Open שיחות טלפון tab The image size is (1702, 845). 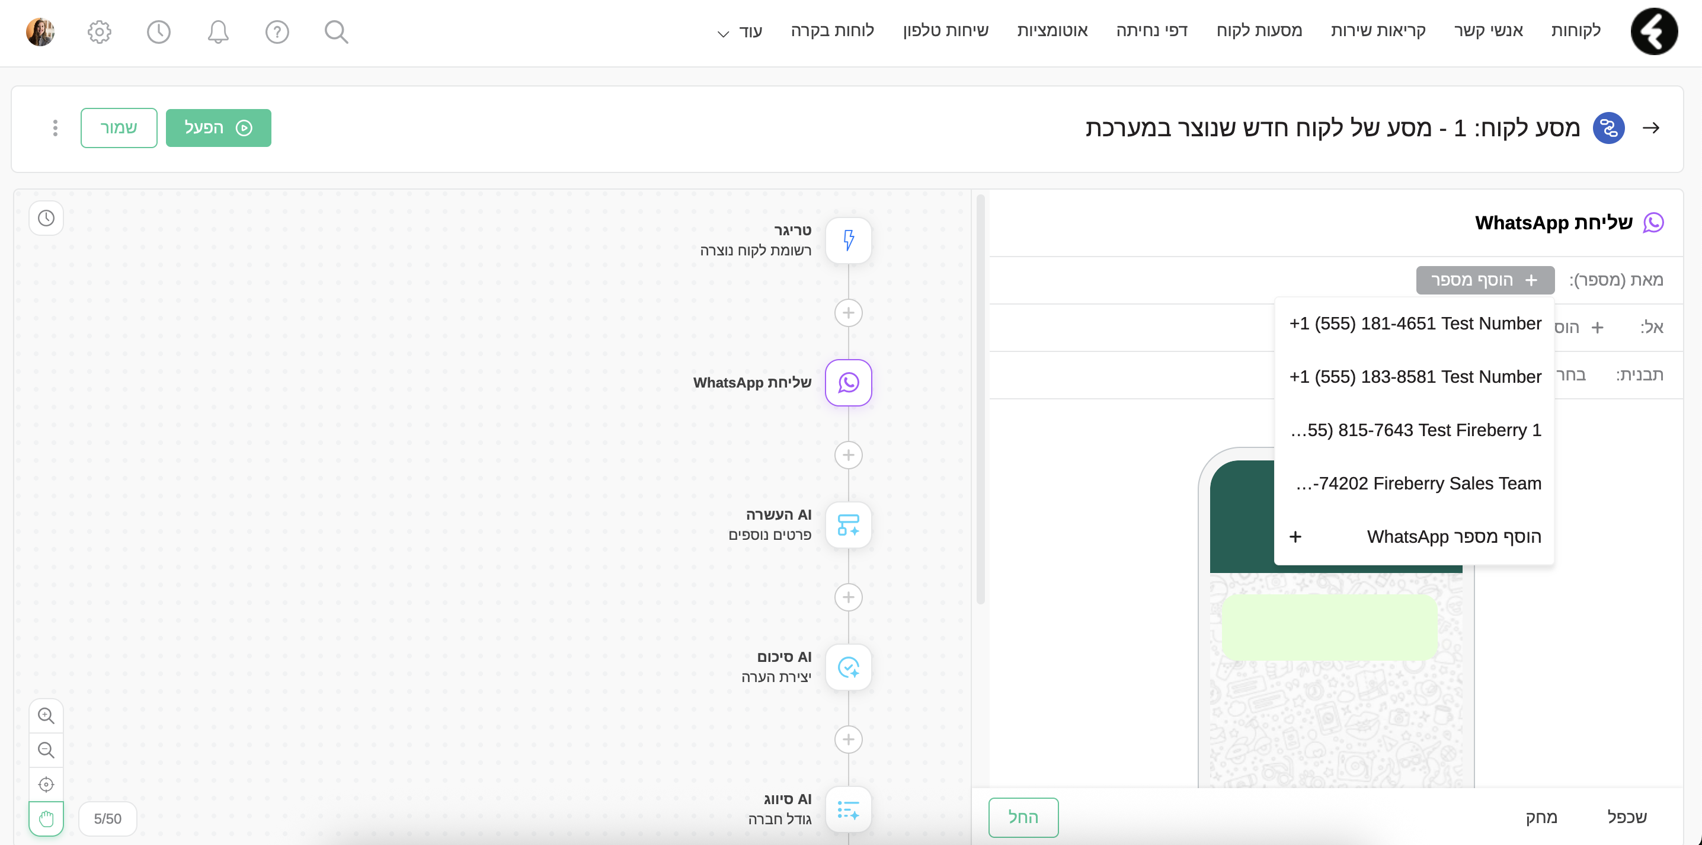click(x=946, y=30)
